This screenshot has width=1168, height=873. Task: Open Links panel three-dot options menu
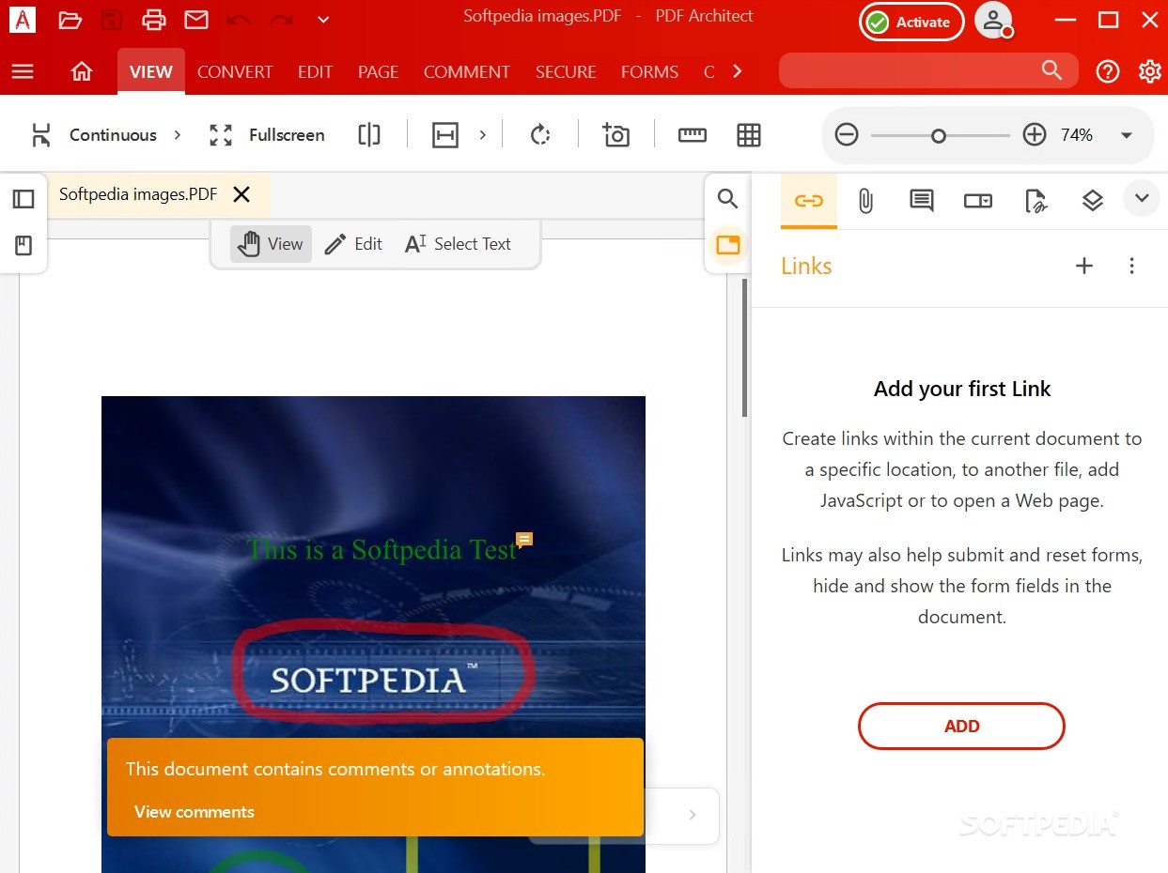click(1132, 266)
